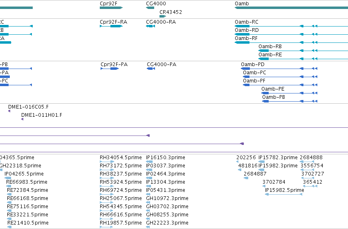
Task: Click the 202256 feature label
Action: tap(246, 158)
